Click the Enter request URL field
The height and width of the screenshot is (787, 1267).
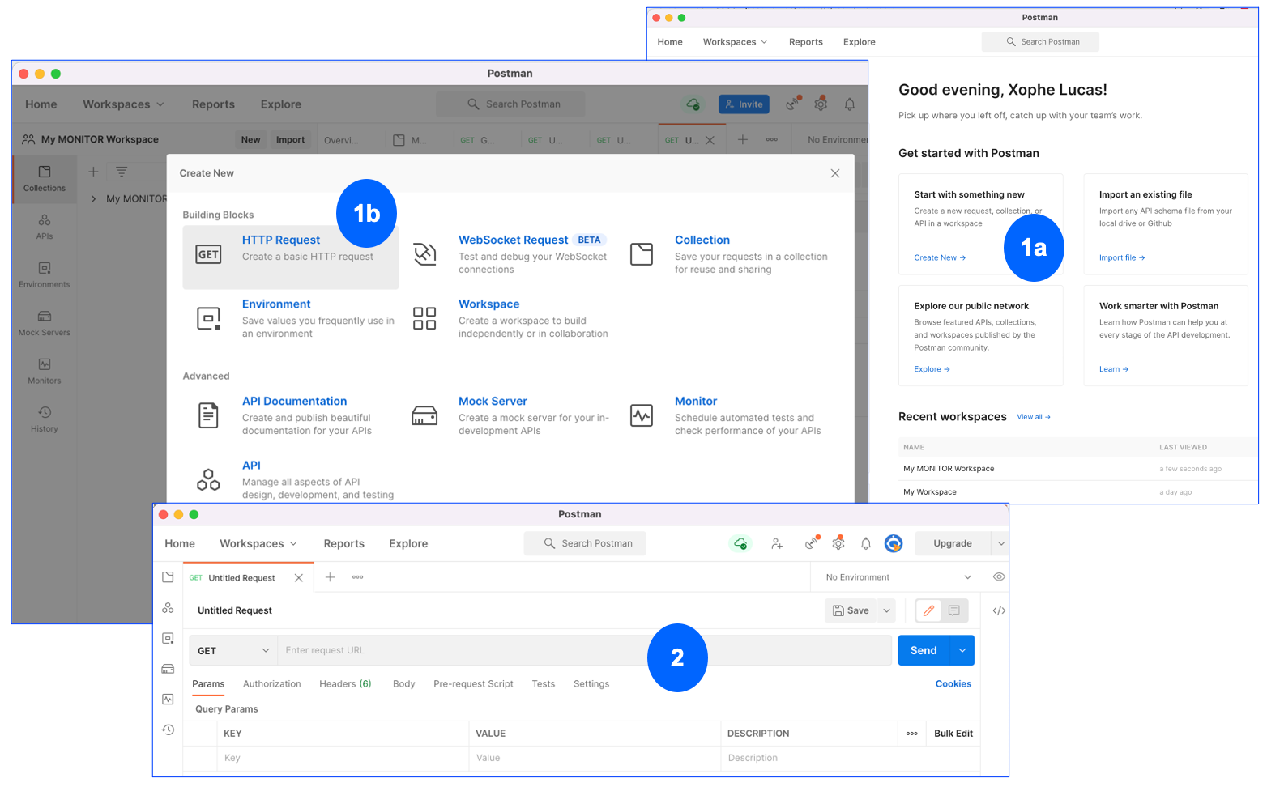[x=584, y=651]
